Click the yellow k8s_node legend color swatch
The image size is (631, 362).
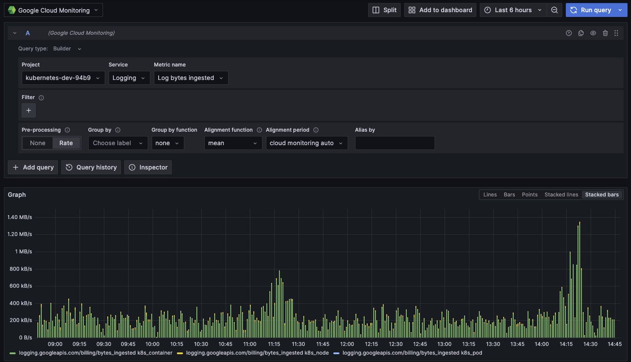click(x=180, y=353)
